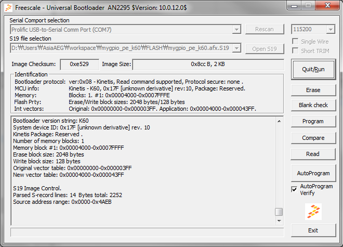The image size is (343, 247).
Task: Click 'Source address range: 0x0000-0x4AEB' line
Action: [62, 202]
